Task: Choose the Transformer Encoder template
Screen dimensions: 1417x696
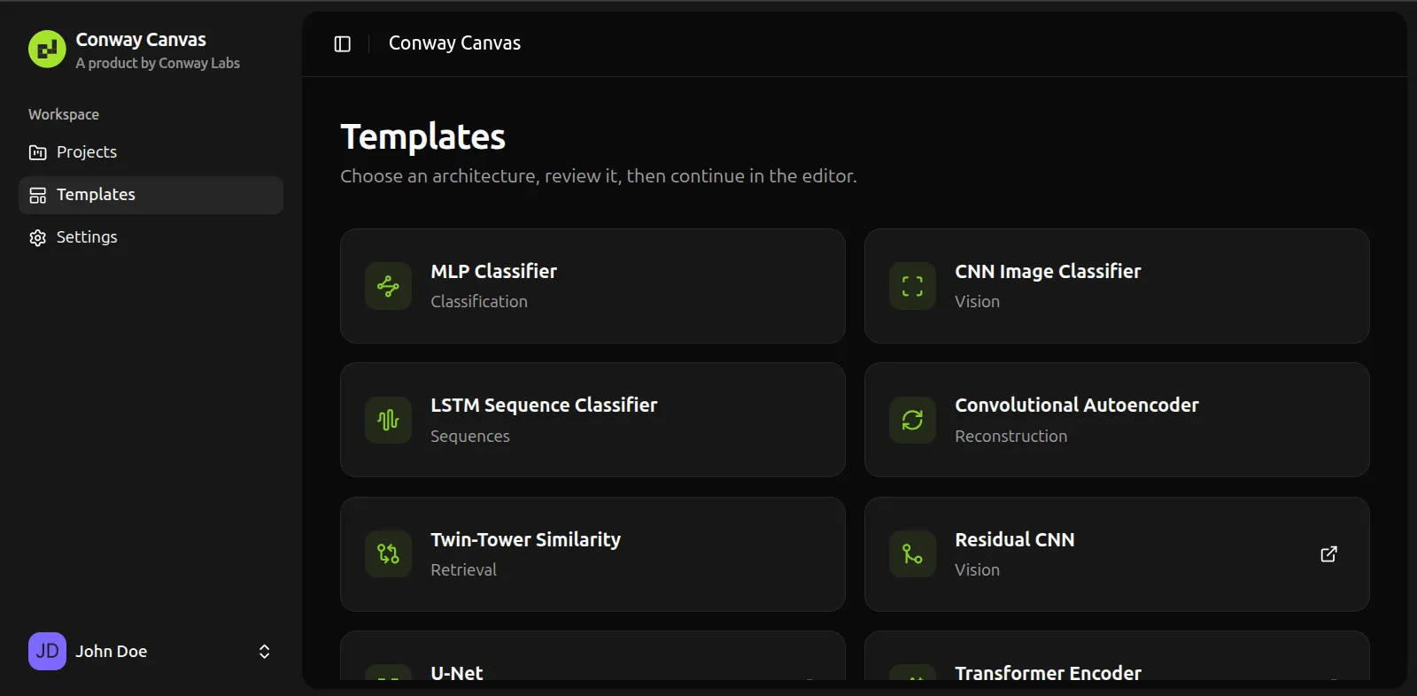Action: (1117, 656)
